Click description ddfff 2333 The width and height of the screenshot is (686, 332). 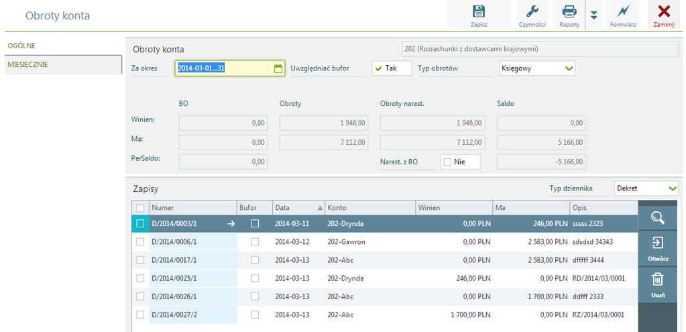[x=587, y=296]
